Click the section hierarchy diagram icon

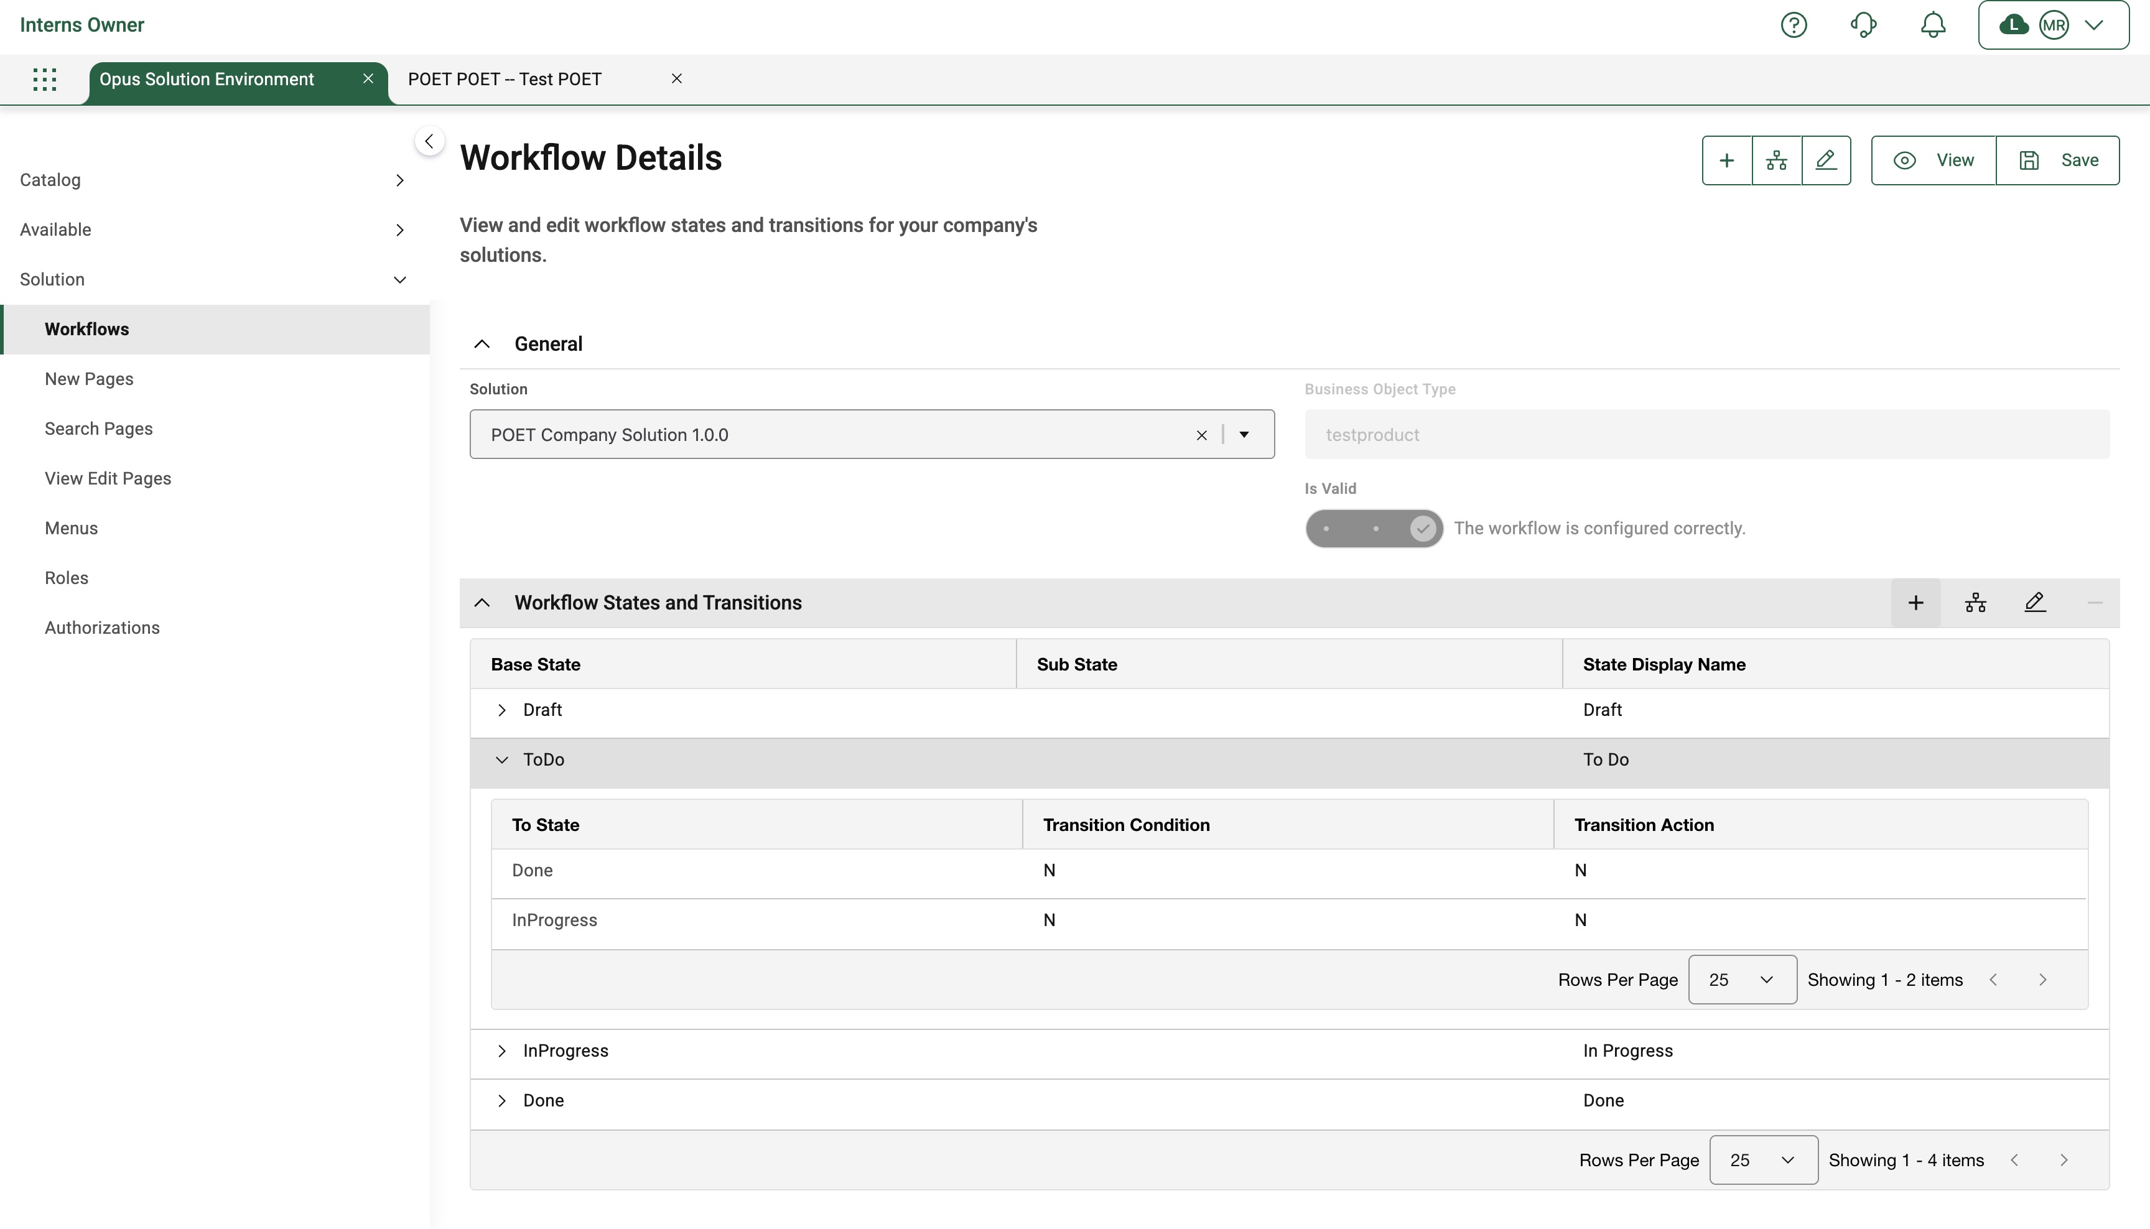pyautogui.click(x=1975, y=603)
